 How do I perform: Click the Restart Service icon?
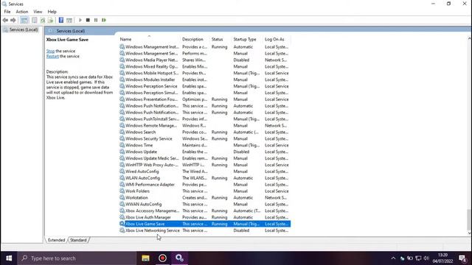[104, 20]
